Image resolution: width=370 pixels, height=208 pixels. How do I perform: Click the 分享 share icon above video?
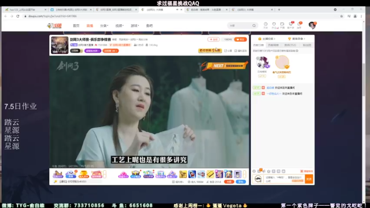coord(228,51)
